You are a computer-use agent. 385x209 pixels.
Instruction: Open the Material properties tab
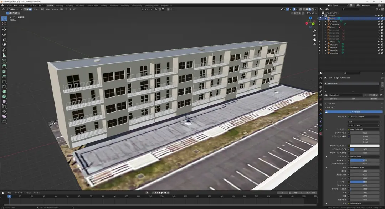click(x=321, y=134)
